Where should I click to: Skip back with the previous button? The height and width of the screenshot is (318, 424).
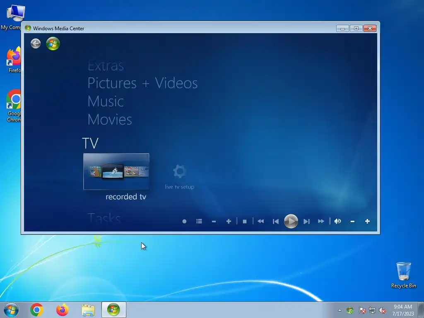(275, 222)
